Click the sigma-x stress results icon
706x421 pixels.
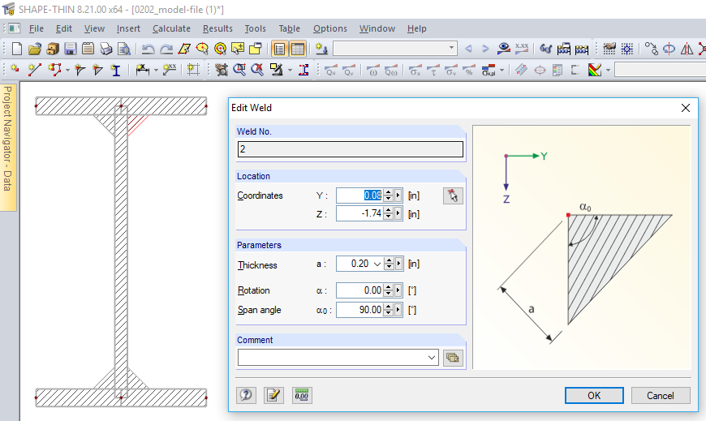pos(415,71)
